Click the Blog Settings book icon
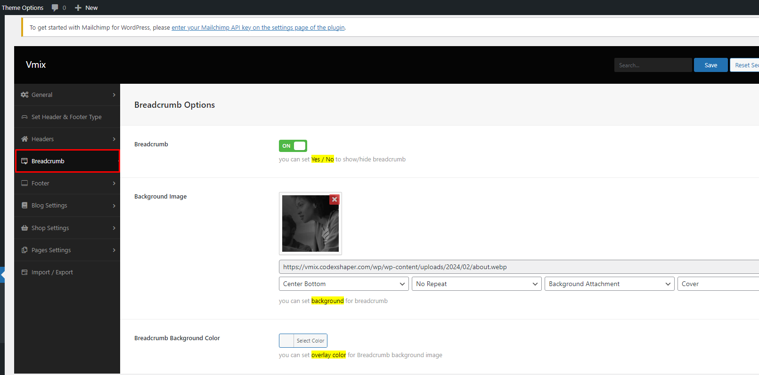 (x=24, y=205)
